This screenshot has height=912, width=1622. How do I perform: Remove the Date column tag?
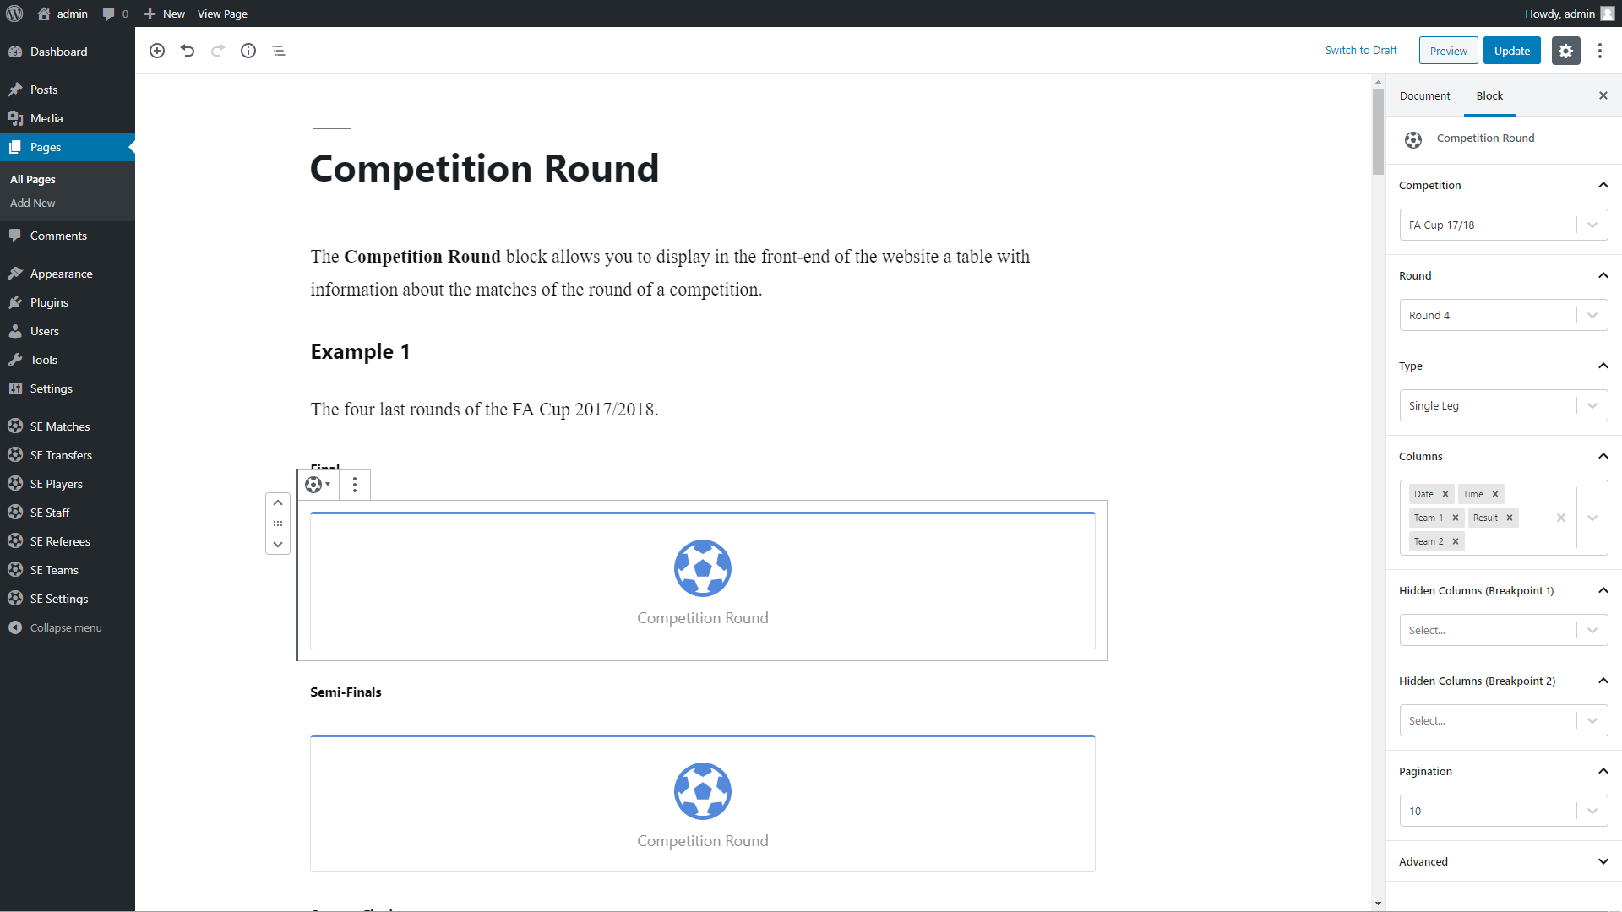coord(1445,494)
